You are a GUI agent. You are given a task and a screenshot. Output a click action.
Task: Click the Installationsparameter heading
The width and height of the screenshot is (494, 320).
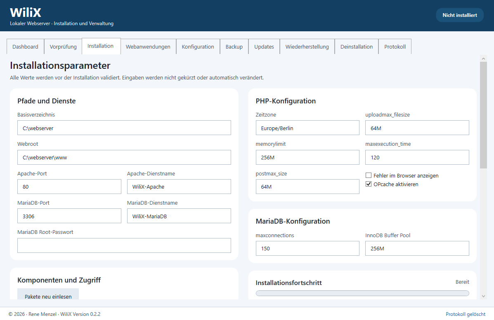click(60, 65)
